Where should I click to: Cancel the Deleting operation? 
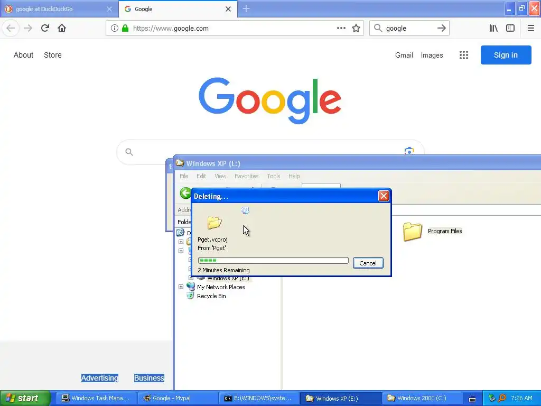[x=368, y=263]
